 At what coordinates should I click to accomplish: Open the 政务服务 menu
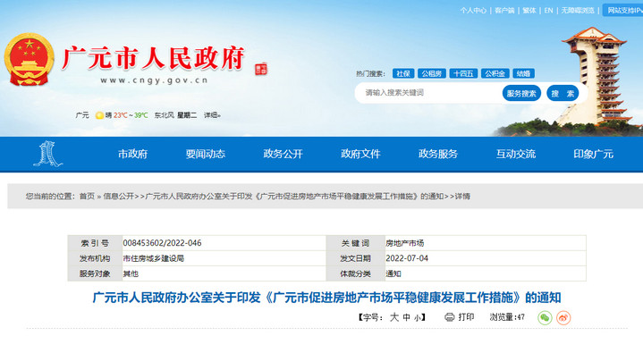click(x=438, y=154)
